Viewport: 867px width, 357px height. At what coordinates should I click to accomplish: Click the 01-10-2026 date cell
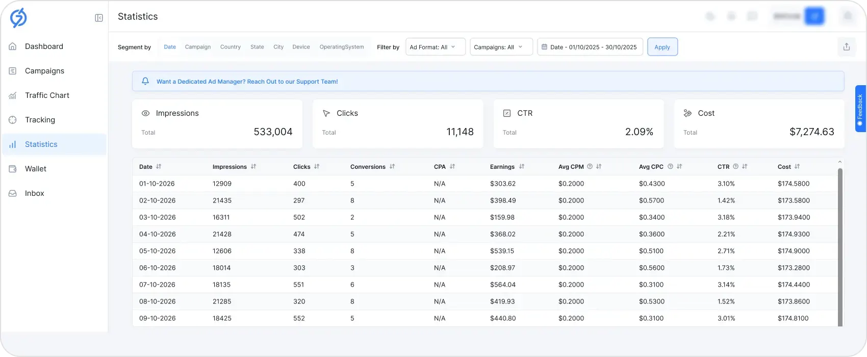(x=157, y=184)
